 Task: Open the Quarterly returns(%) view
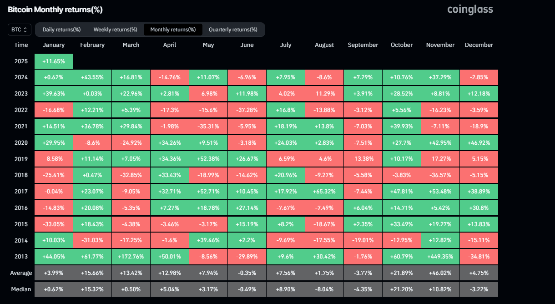233,29
